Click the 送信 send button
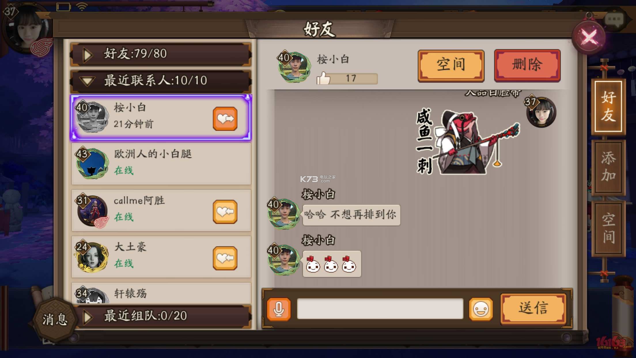This screenshot has height=358, width=636. [533, 309]
